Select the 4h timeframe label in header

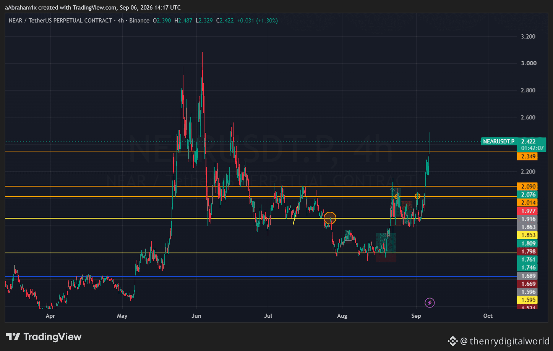[x=121, y=21]
